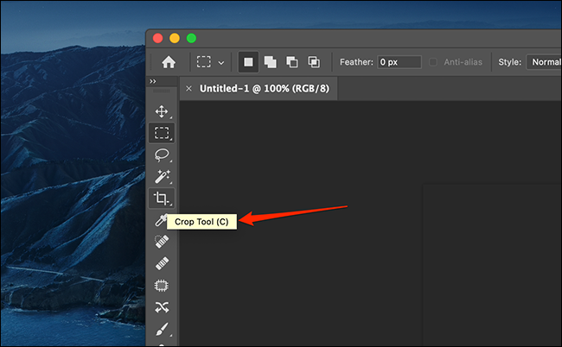Select the Lasso tool
This screenshot has width=562, height=347.
pos(161,155)
